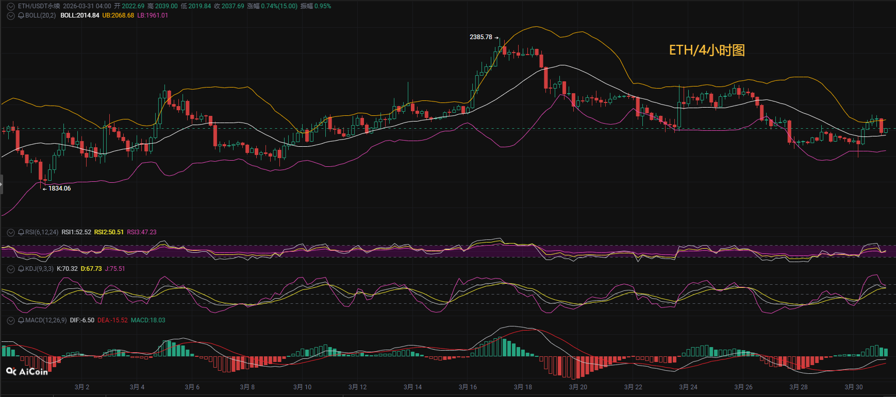Click the MACD alert bell icon
The height and width of the screenshot is (397, 896).
(21, 320)
